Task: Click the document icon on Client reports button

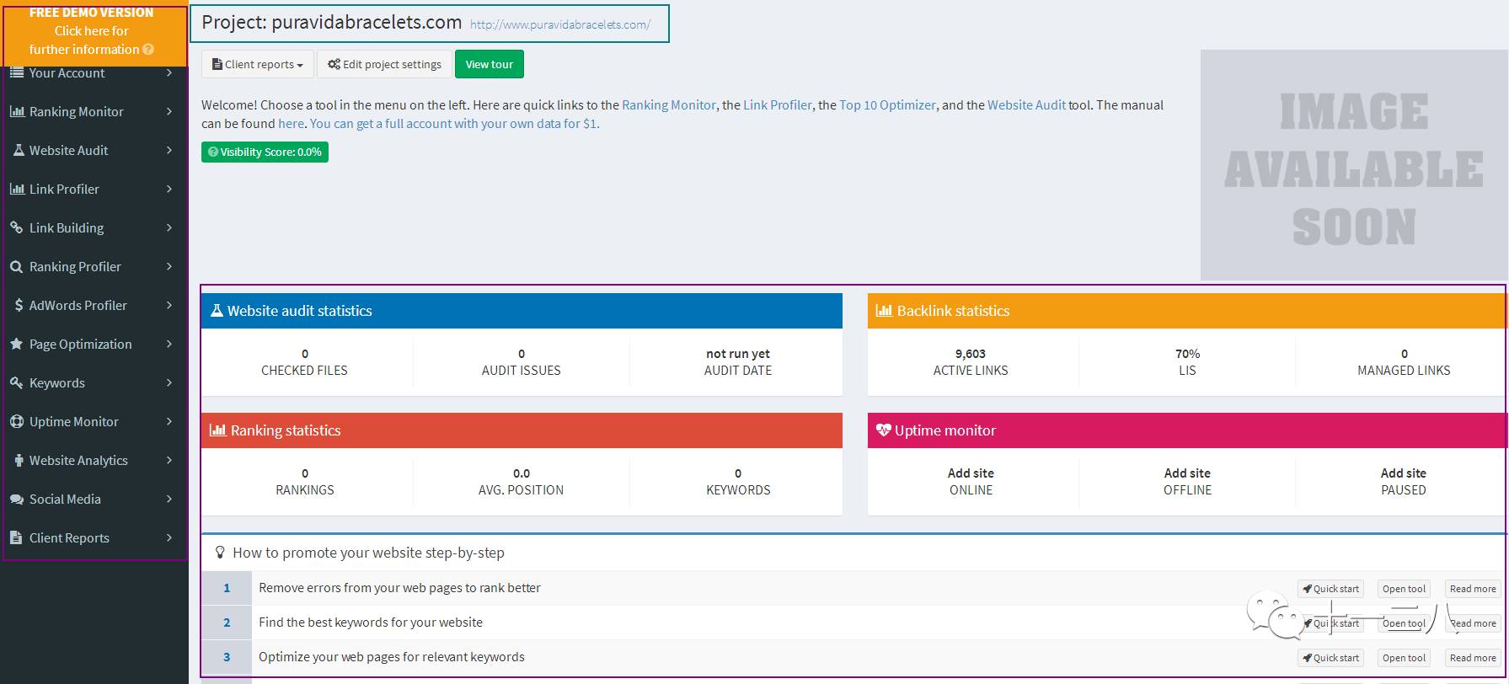Action: 217,64
